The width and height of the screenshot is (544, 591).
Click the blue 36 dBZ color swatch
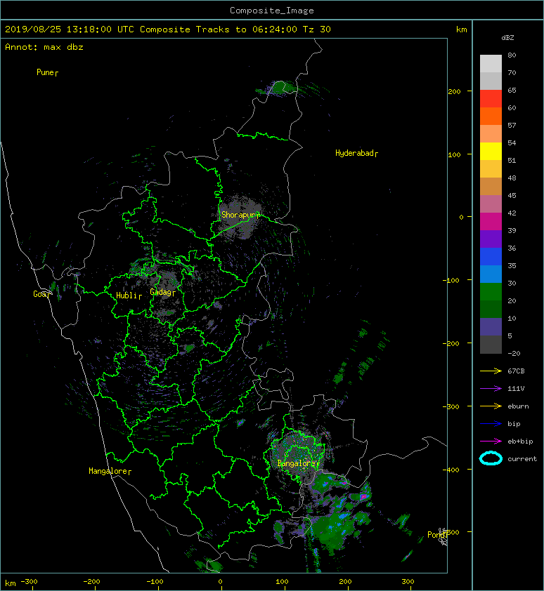pyautogui.click(x=491, y=257)
